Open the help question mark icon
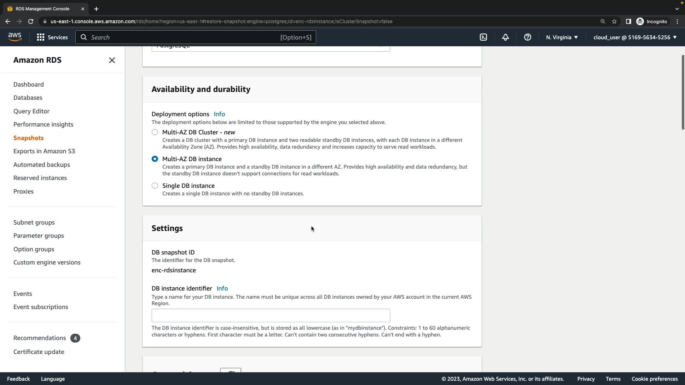This screenshot has width=685, height=385. 528,37
